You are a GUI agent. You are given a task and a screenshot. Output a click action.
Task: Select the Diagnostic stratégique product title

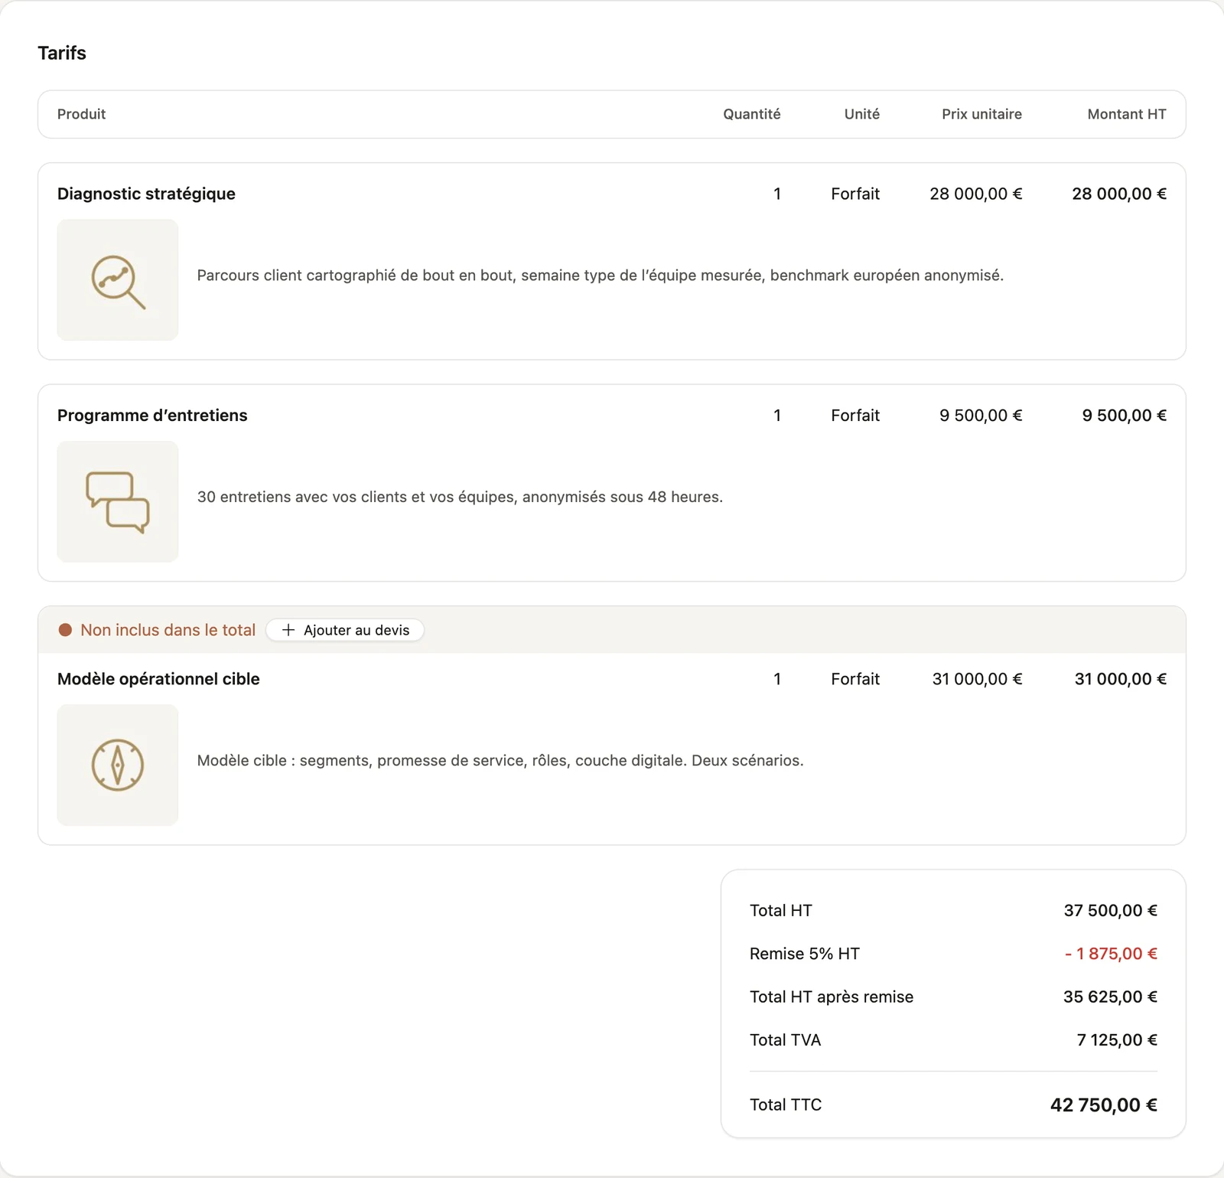click(x=146, y=194)
